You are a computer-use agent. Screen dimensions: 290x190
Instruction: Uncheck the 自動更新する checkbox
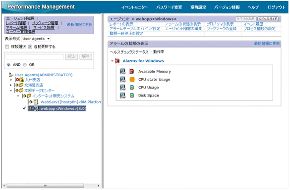[x=30, y=47]
